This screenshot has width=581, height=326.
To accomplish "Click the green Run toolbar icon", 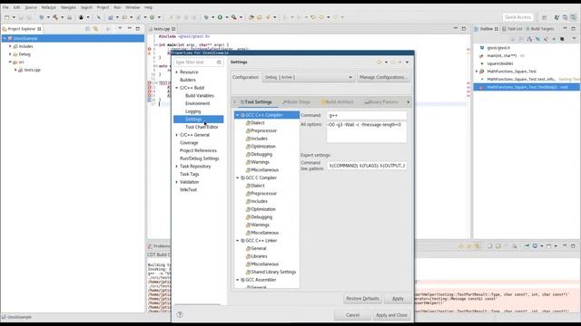I will tap(220, 17).
